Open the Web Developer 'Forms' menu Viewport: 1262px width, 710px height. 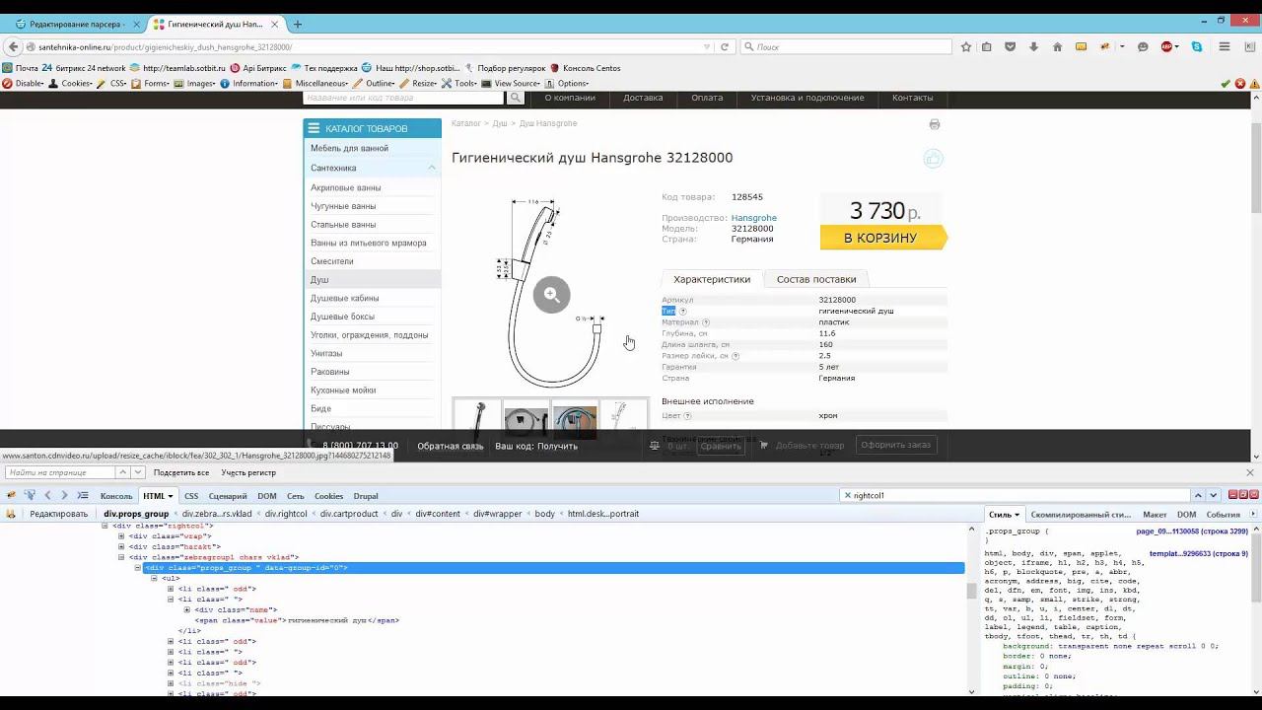point(152,84)
